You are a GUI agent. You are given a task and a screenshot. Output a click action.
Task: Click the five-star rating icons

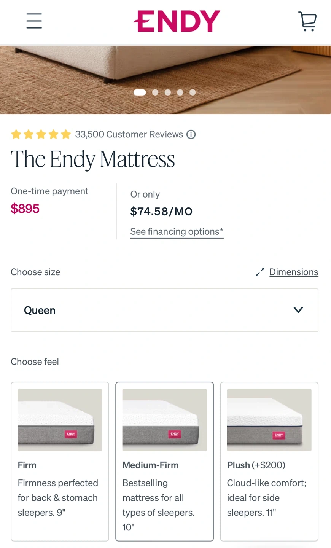pos(41,134)
